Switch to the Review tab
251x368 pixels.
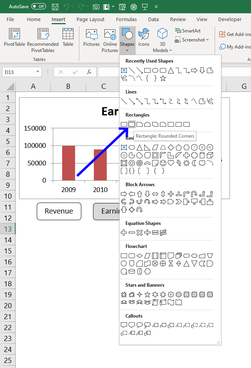tap(178, 20)
